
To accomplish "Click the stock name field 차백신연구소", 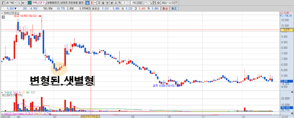I will 39,3.
